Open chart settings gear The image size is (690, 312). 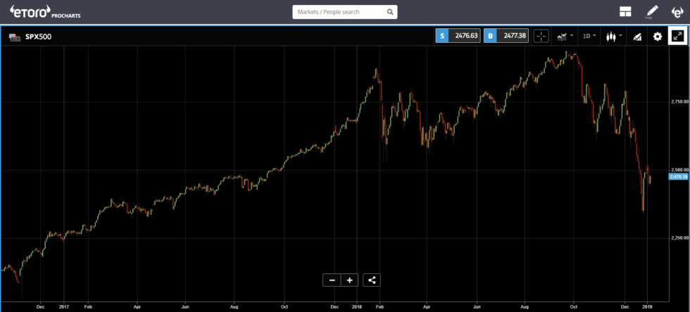658,36
